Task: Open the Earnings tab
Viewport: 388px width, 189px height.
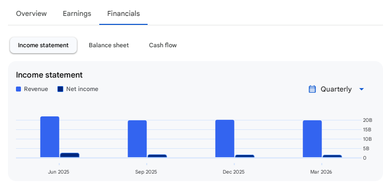Action: point(77,13)
